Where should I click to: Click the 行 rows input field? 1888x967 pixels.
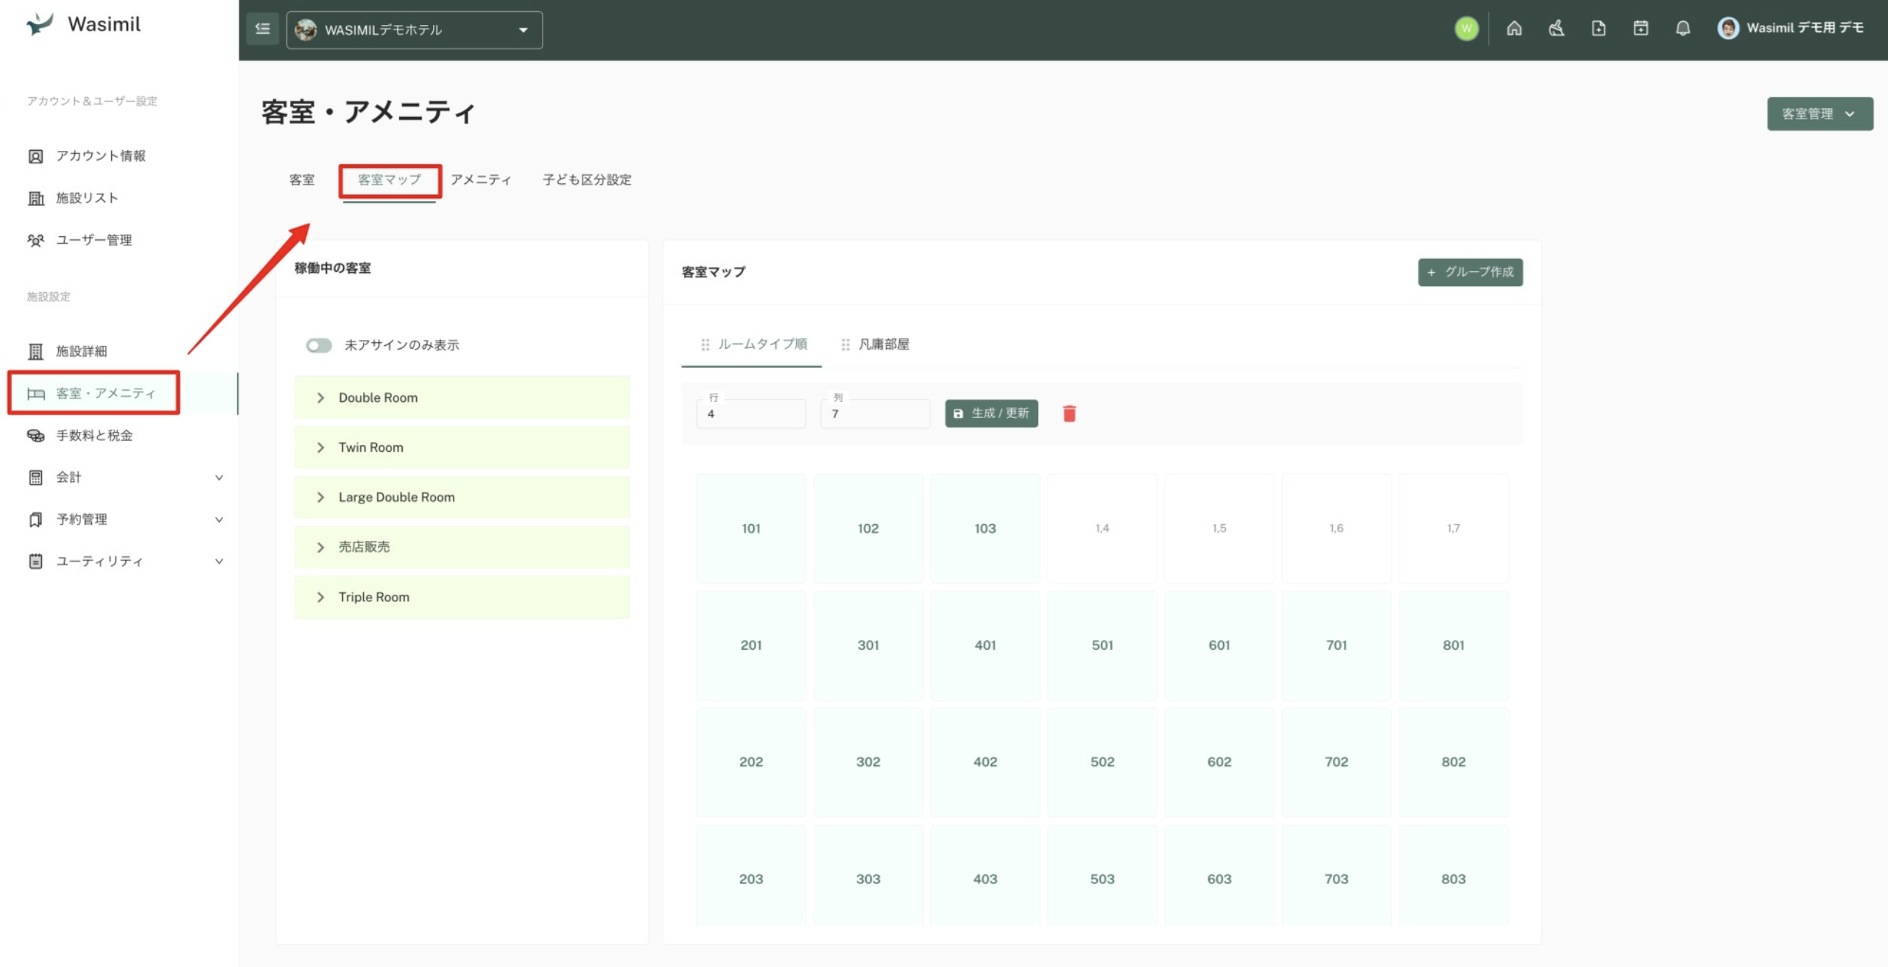(x=750, y=414)
